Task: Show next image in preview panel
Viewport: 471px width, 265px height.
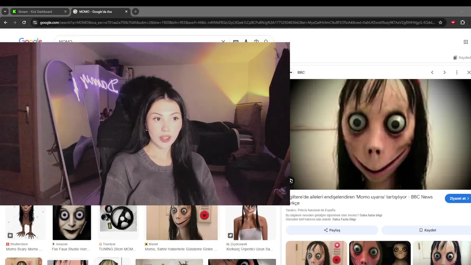Action: coord(445,73)
